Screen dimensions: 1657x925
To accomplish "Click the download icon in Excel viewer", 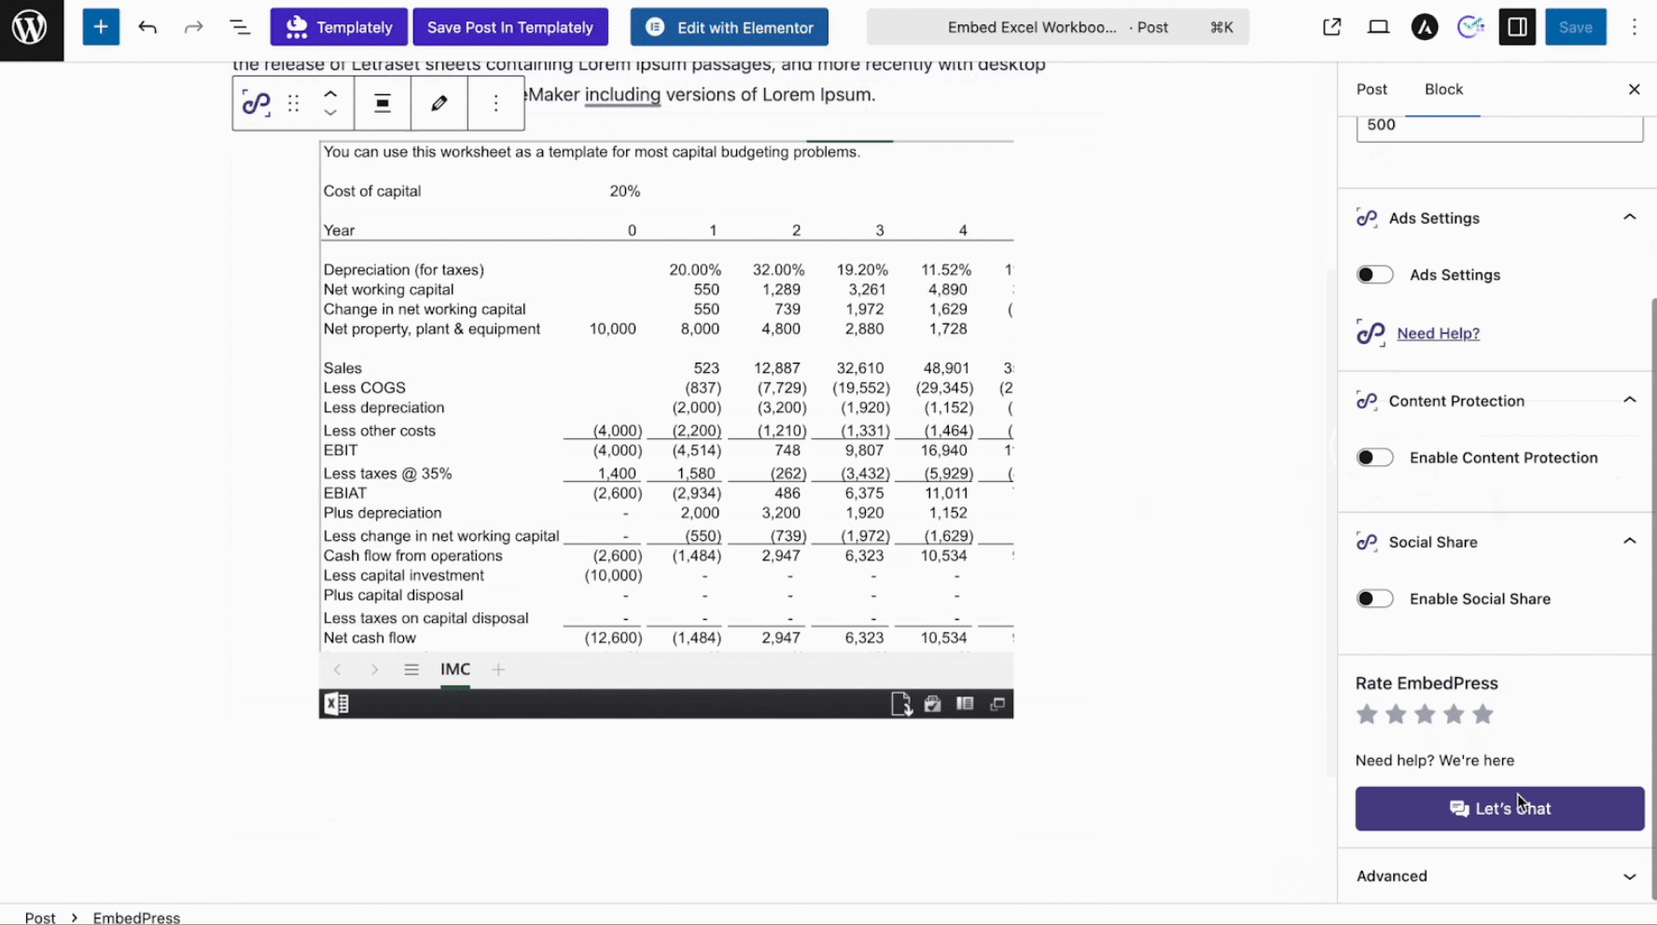I will pos(900,704).
